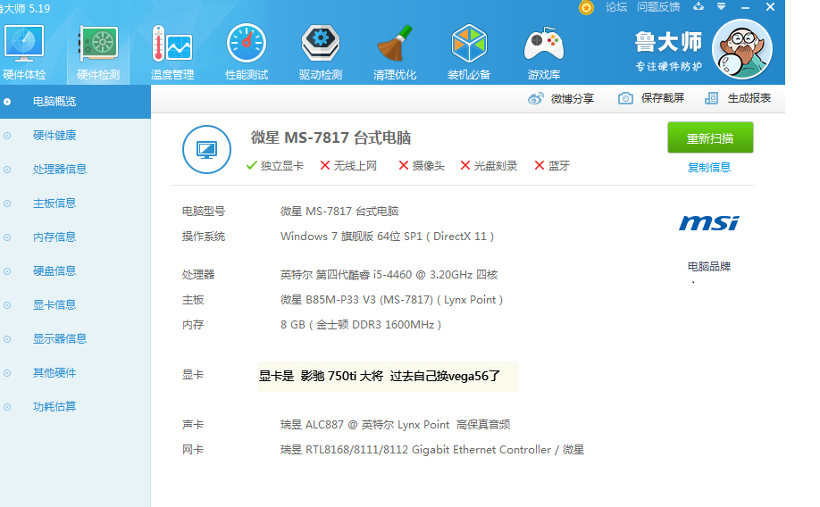Select the 硬件检测 hardware detection icon

click(x=98, y=53)
